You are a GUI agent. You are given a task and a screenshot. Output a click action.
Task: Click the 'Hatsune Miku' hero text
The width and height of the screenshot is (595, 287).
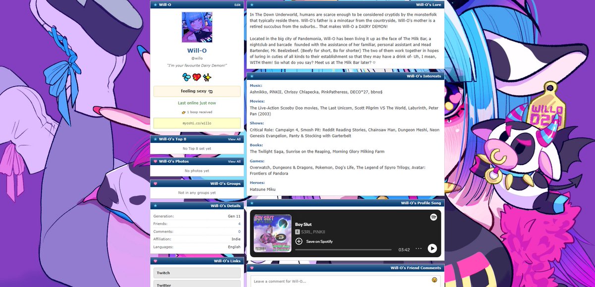[262, 189]
